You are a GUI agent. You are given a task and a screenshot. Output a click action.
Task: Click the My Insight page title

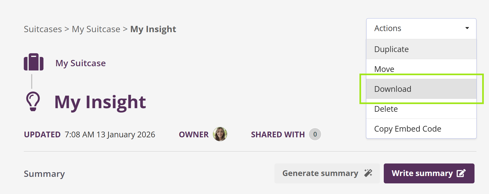100,102
